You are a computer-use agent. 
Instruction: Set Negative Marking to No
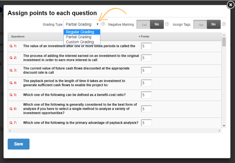157,24
